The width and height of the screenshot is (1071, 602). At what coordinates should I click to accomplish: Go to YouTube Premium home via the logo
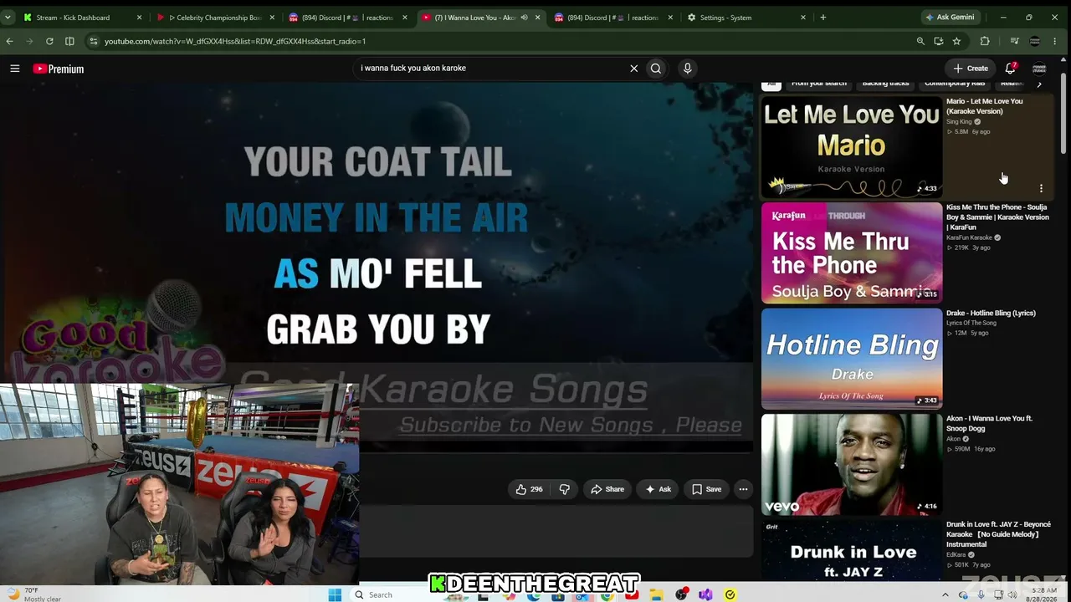tap(59, 69)
